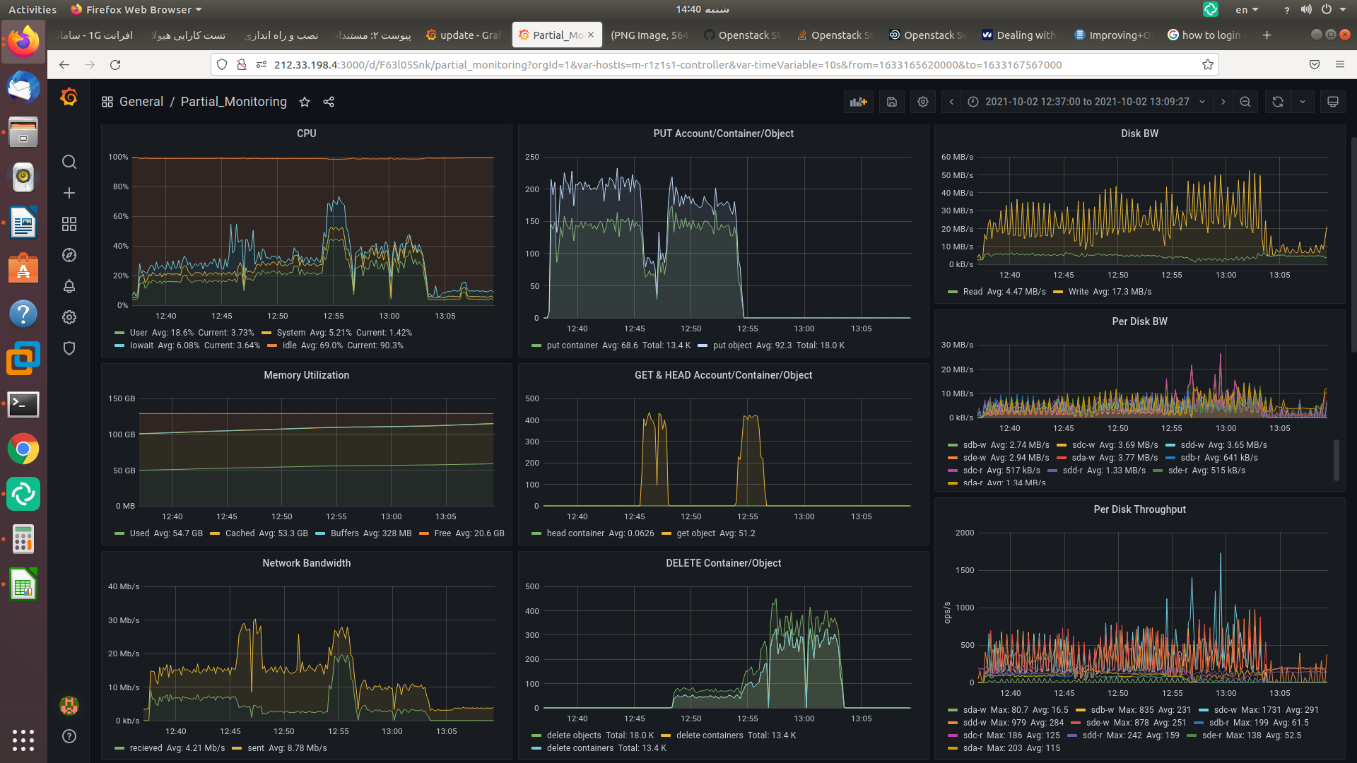
Task: Click the Write series color swatch in Disk BW
Action: (x=1058, y=292)
